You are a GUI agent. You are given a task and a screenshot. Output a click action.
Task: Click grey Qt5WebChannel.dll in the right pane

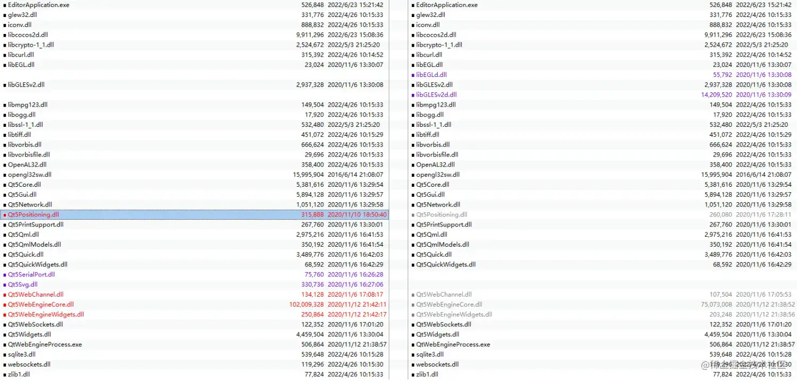[x=444, y=295]
